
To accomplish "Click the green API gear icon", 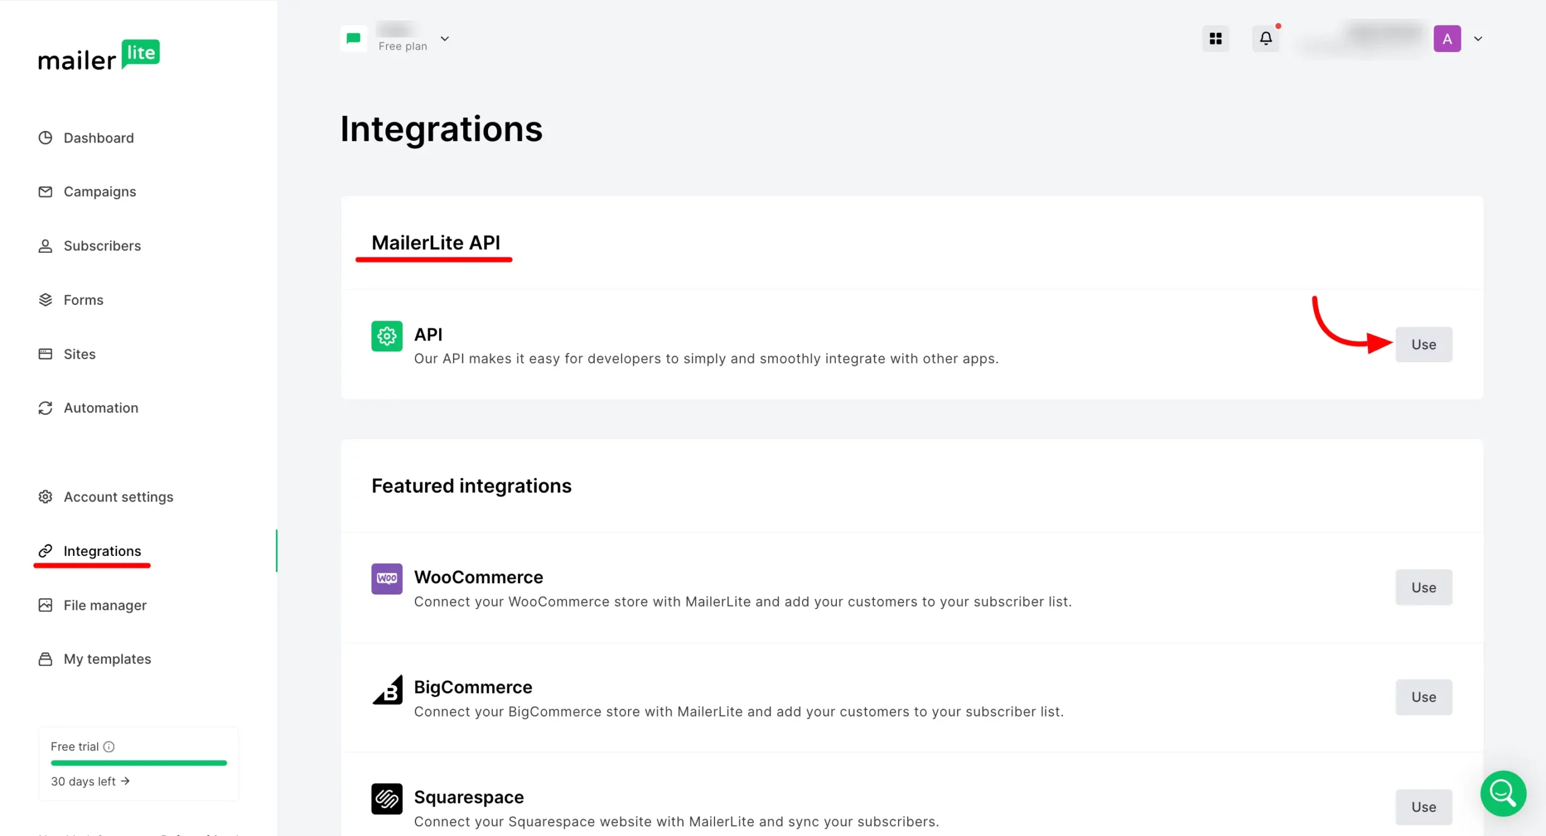I will pos(386,336).
